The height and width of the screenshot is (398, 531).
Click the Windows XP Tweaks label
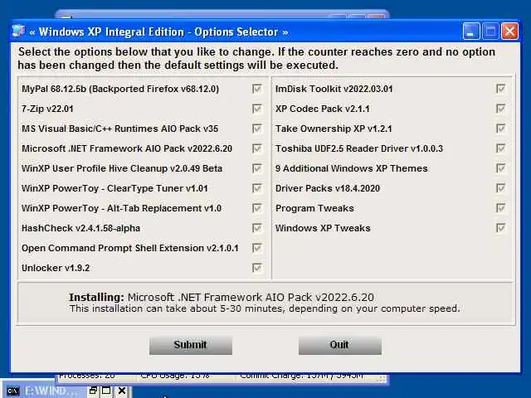pyautogui.click(x=323, y=229)
